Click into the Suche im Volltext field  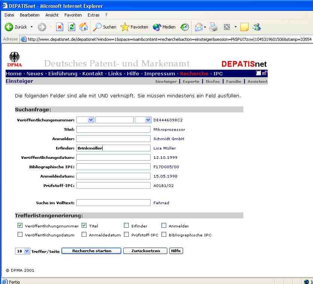113,203
